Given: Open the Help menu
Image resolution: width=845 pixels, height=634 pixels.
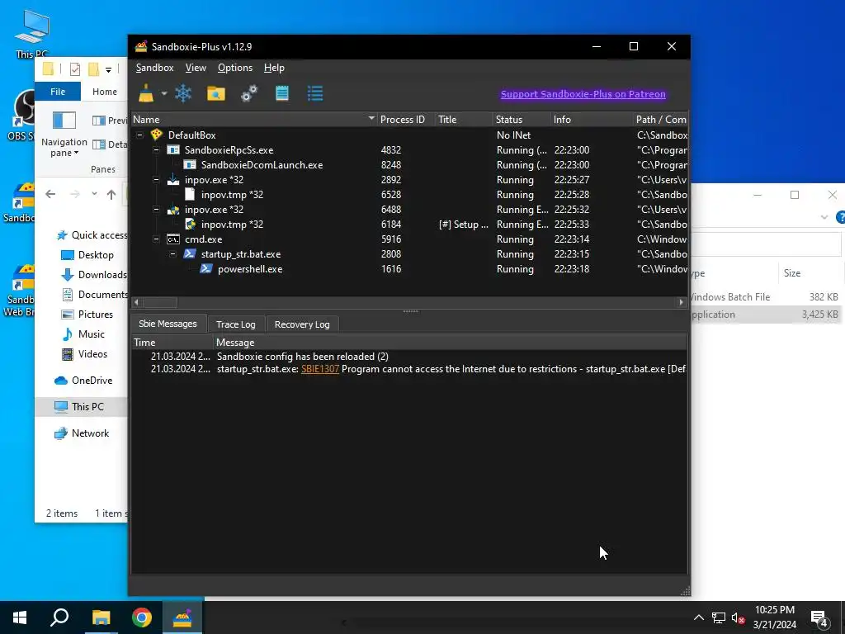Looking at the screenshot, I should pyautogui.click(x=274, y=68).
